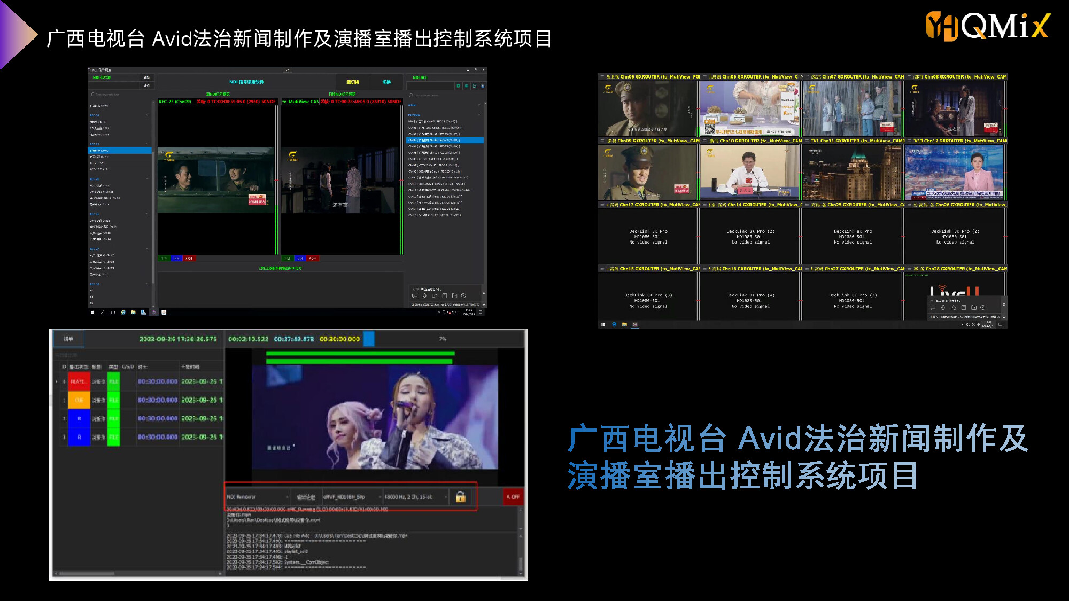This screenshot has width=1069, height=601.
Task: Click NDI window chat microphone icon
Action: (424, 295)
